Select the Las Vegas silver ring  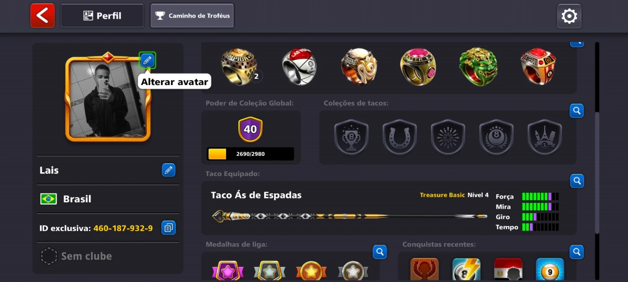point(300,67)
